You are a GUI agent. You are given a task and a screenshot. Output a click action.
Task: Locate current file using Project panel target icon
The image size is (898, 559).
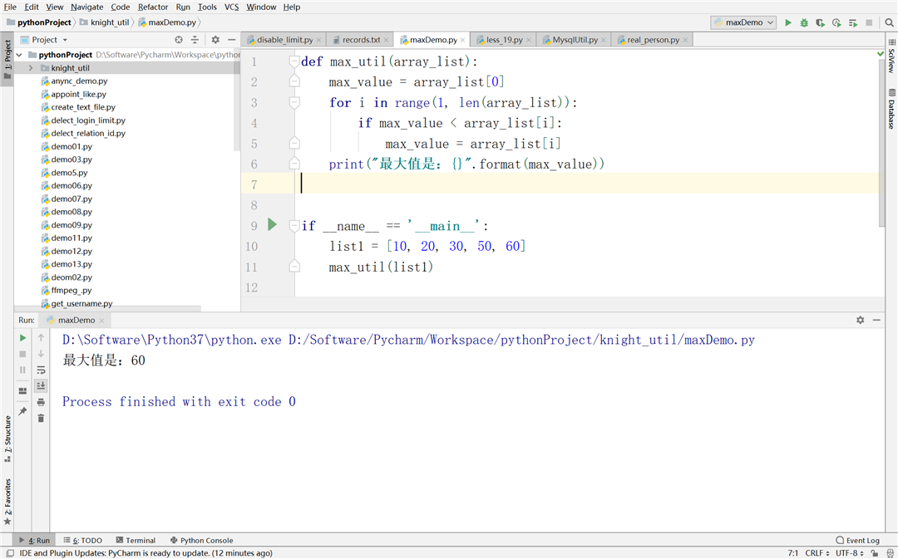coord(179,40)
